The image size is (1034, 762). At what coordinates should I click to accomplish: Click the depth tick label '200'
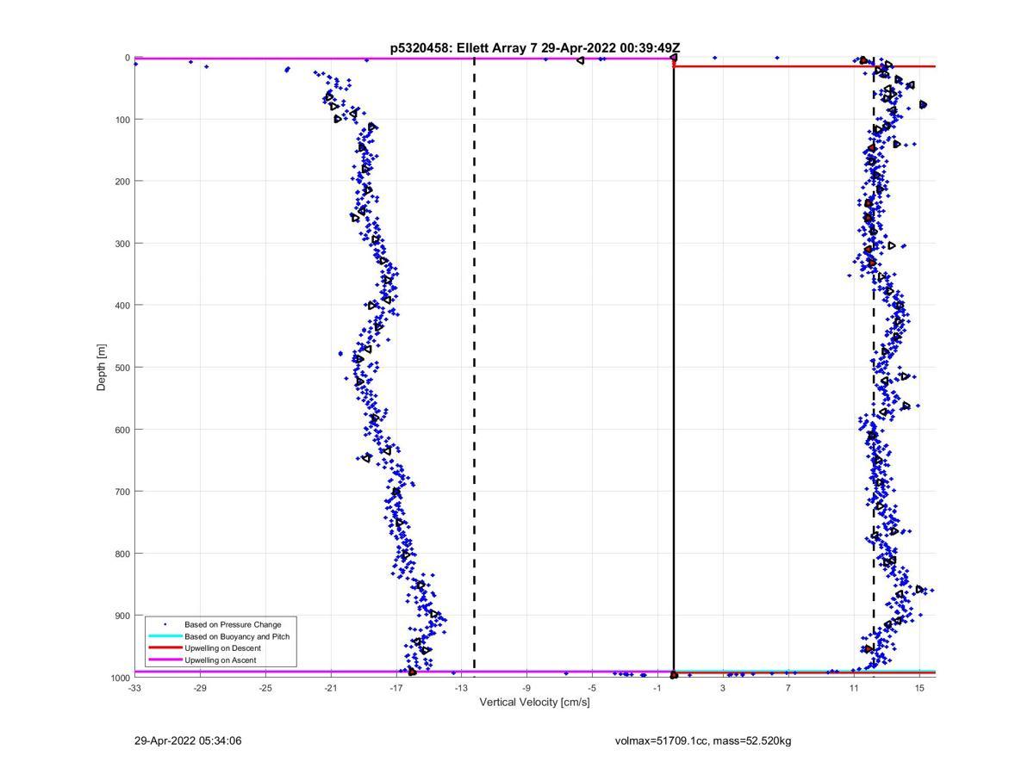121,182
